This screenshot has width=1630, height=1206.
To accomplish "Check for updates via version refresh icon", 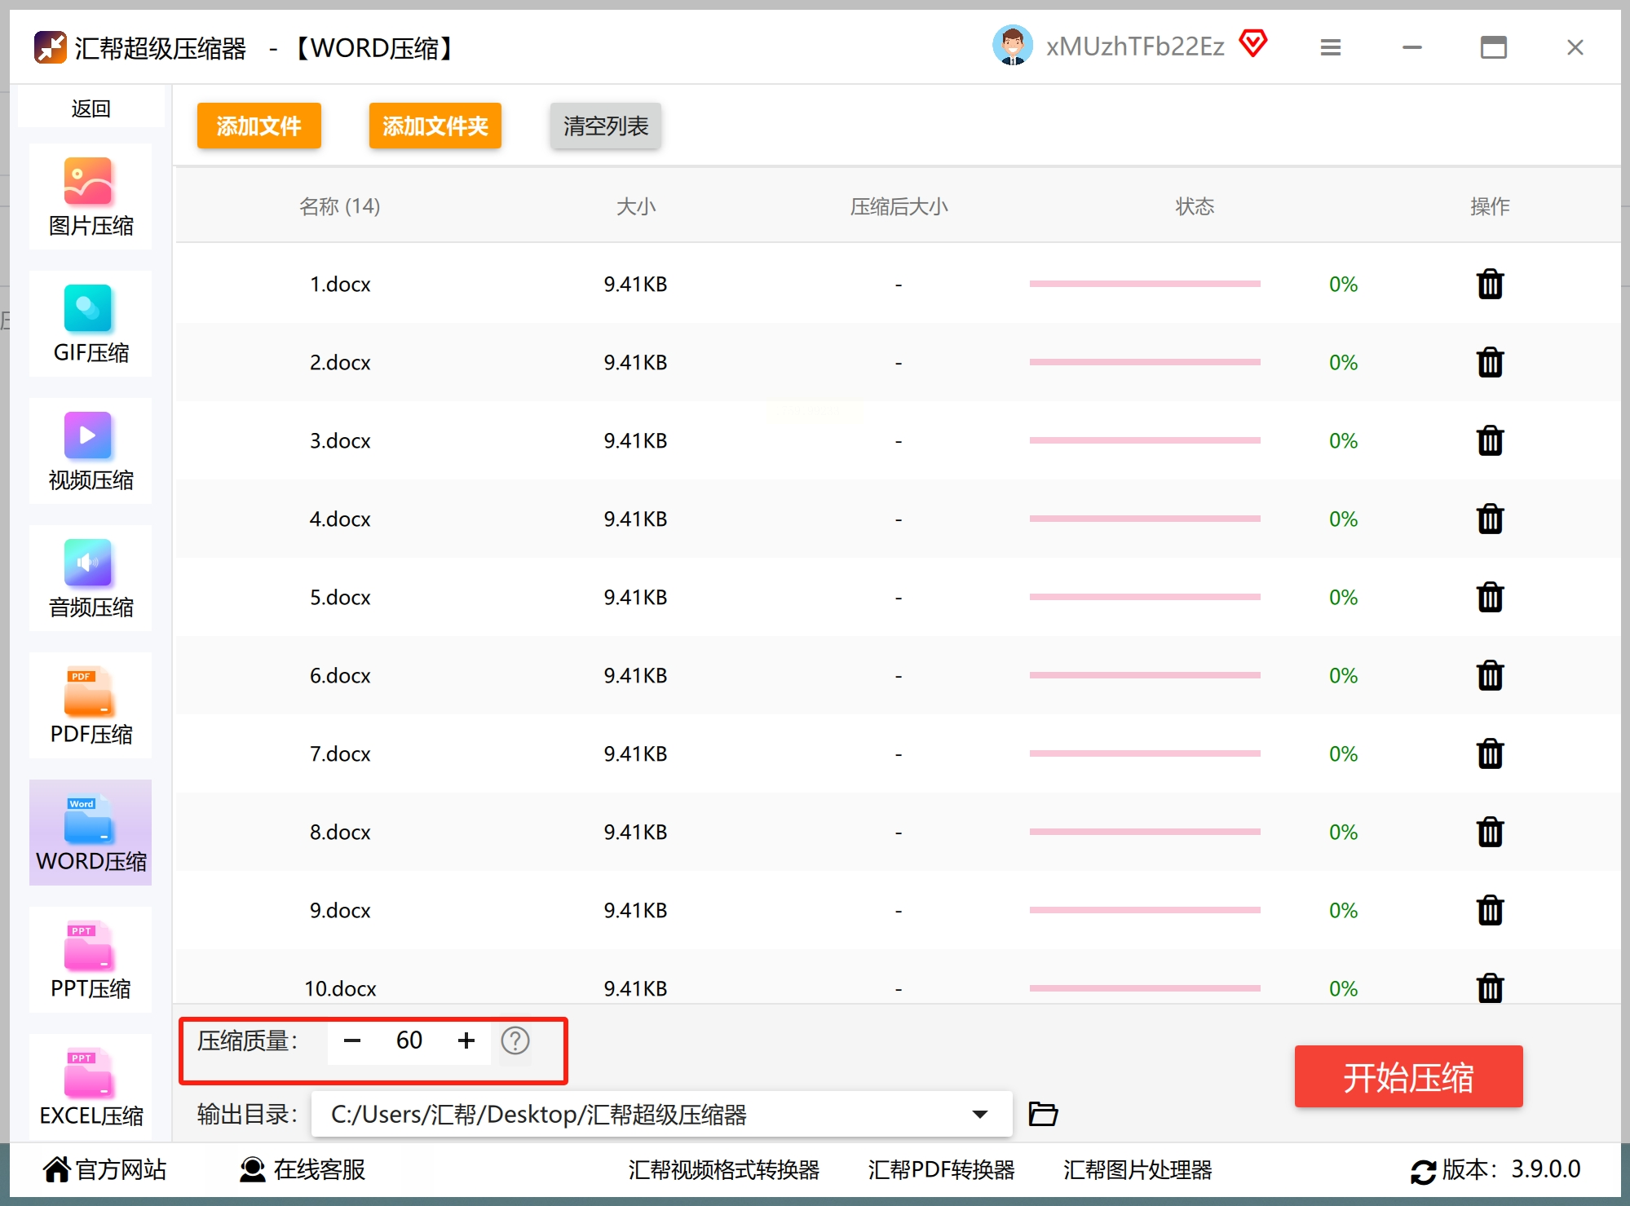I will [x=1423, y=1172].
